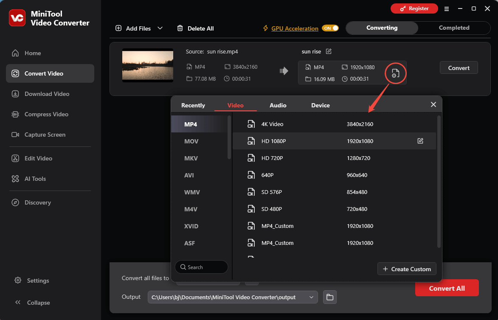Select the Video tab in the format panel
This screenshot has width=498, height=320.
pyautogui.click(x=235, y=105)
